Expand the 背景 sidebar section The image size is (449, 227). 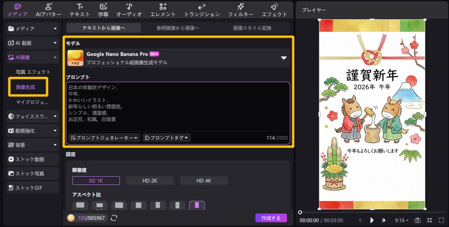55,145
